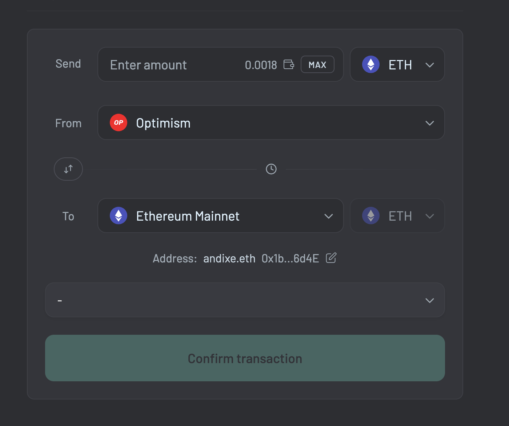Open the destination ETH token dropdown
The width and height of the screenshot is (509, 426).
397,216
